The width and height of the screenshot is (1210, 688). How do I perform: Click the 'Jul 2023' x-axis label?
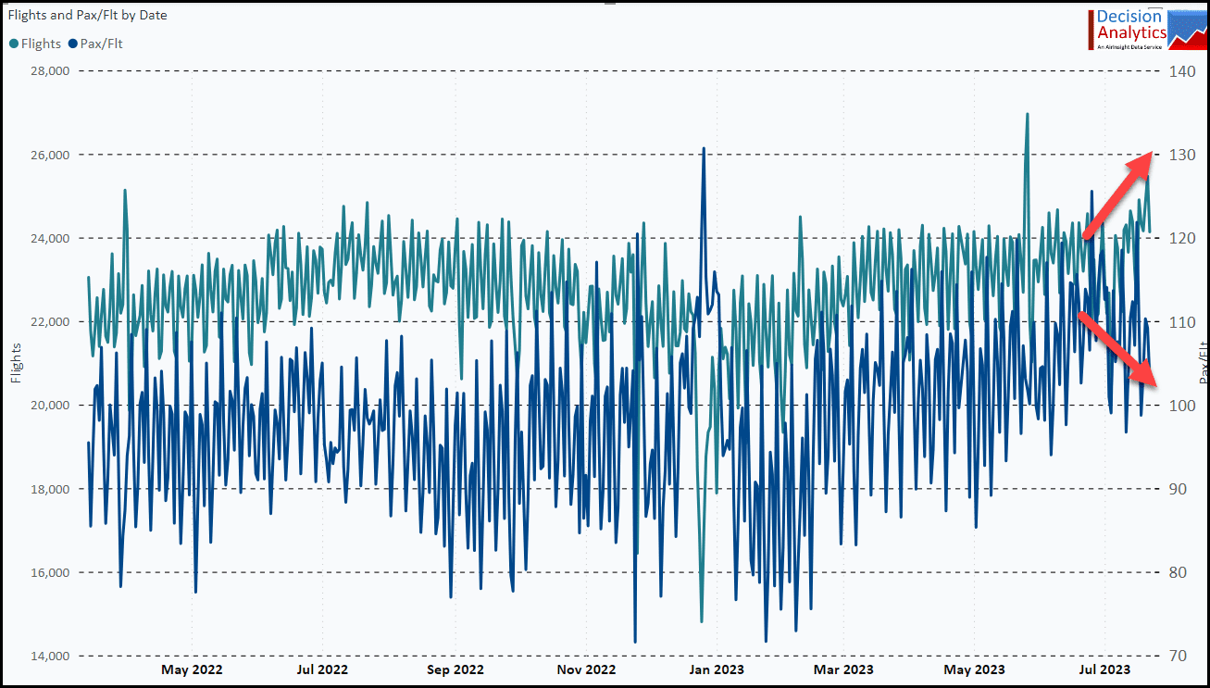1104,669
